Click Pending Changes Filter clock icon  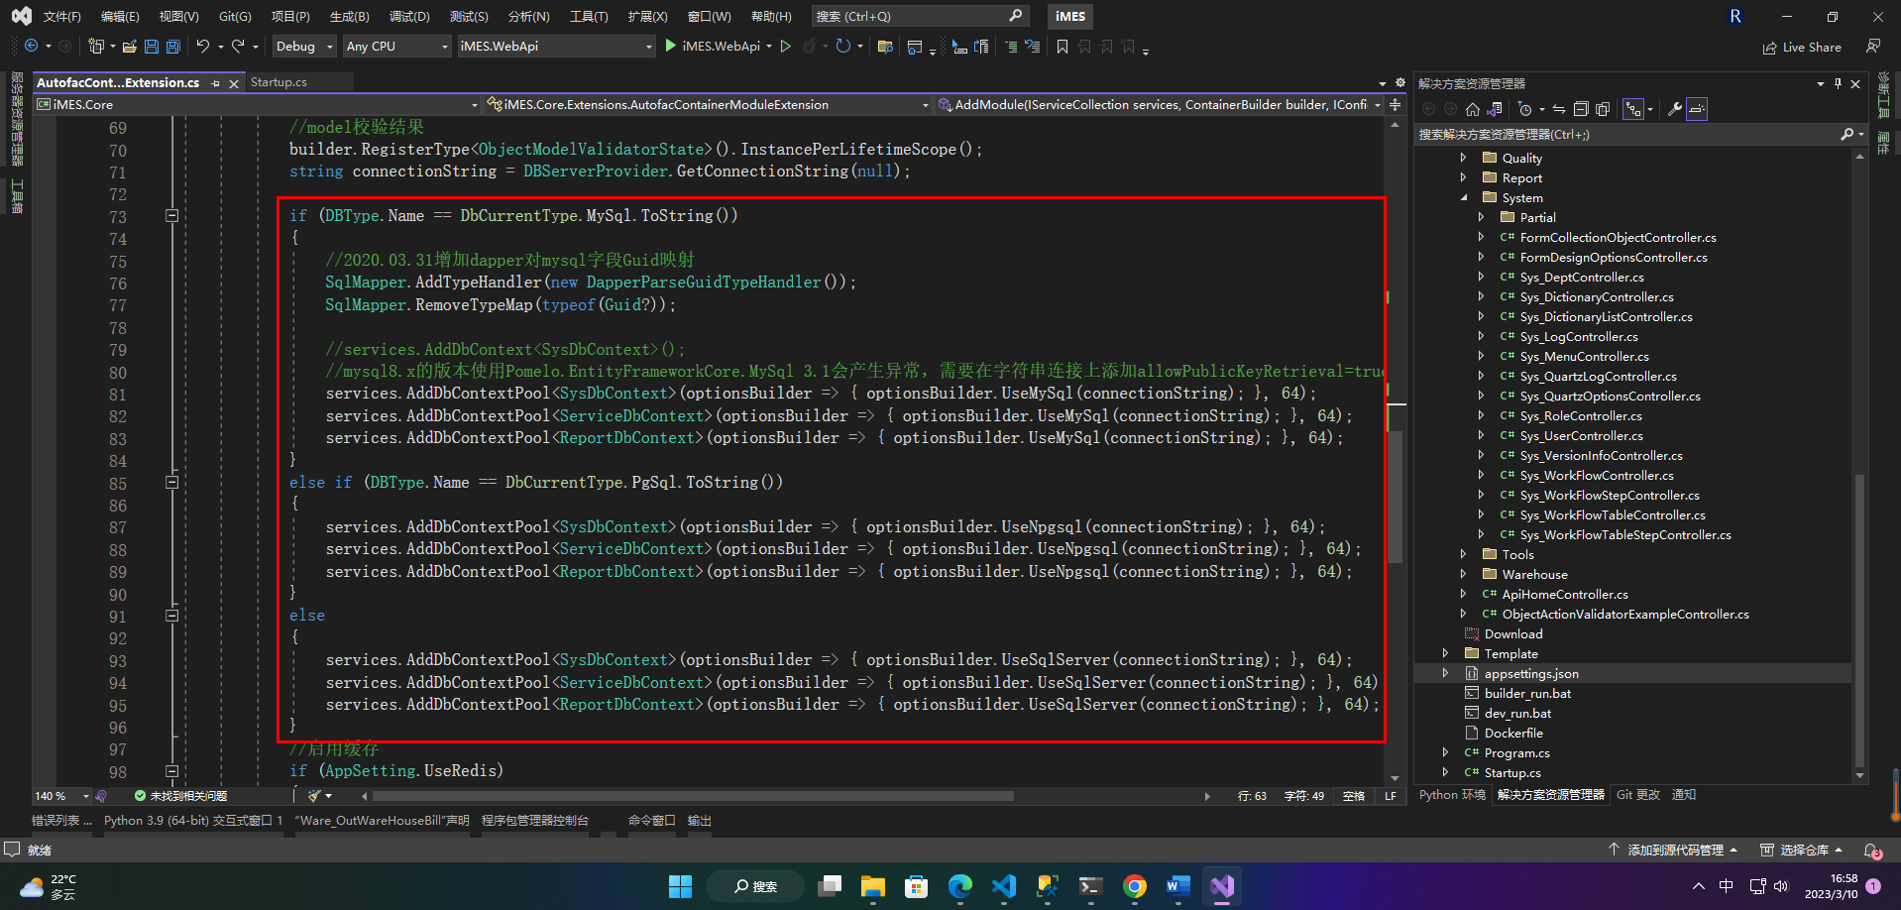(x=1525, y=109)
